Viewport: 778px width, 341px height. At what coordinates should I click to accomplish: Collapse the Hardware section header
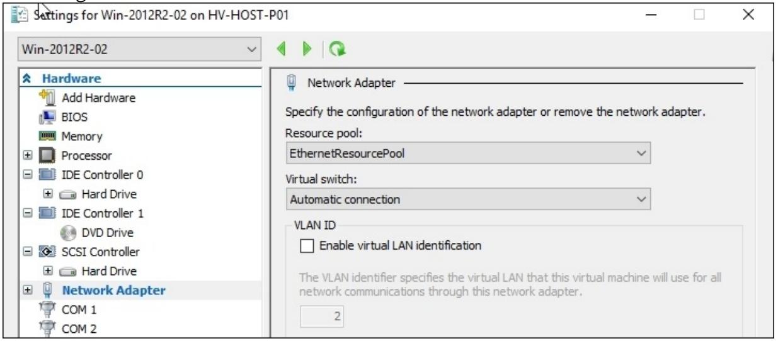[x=28, y=79]
